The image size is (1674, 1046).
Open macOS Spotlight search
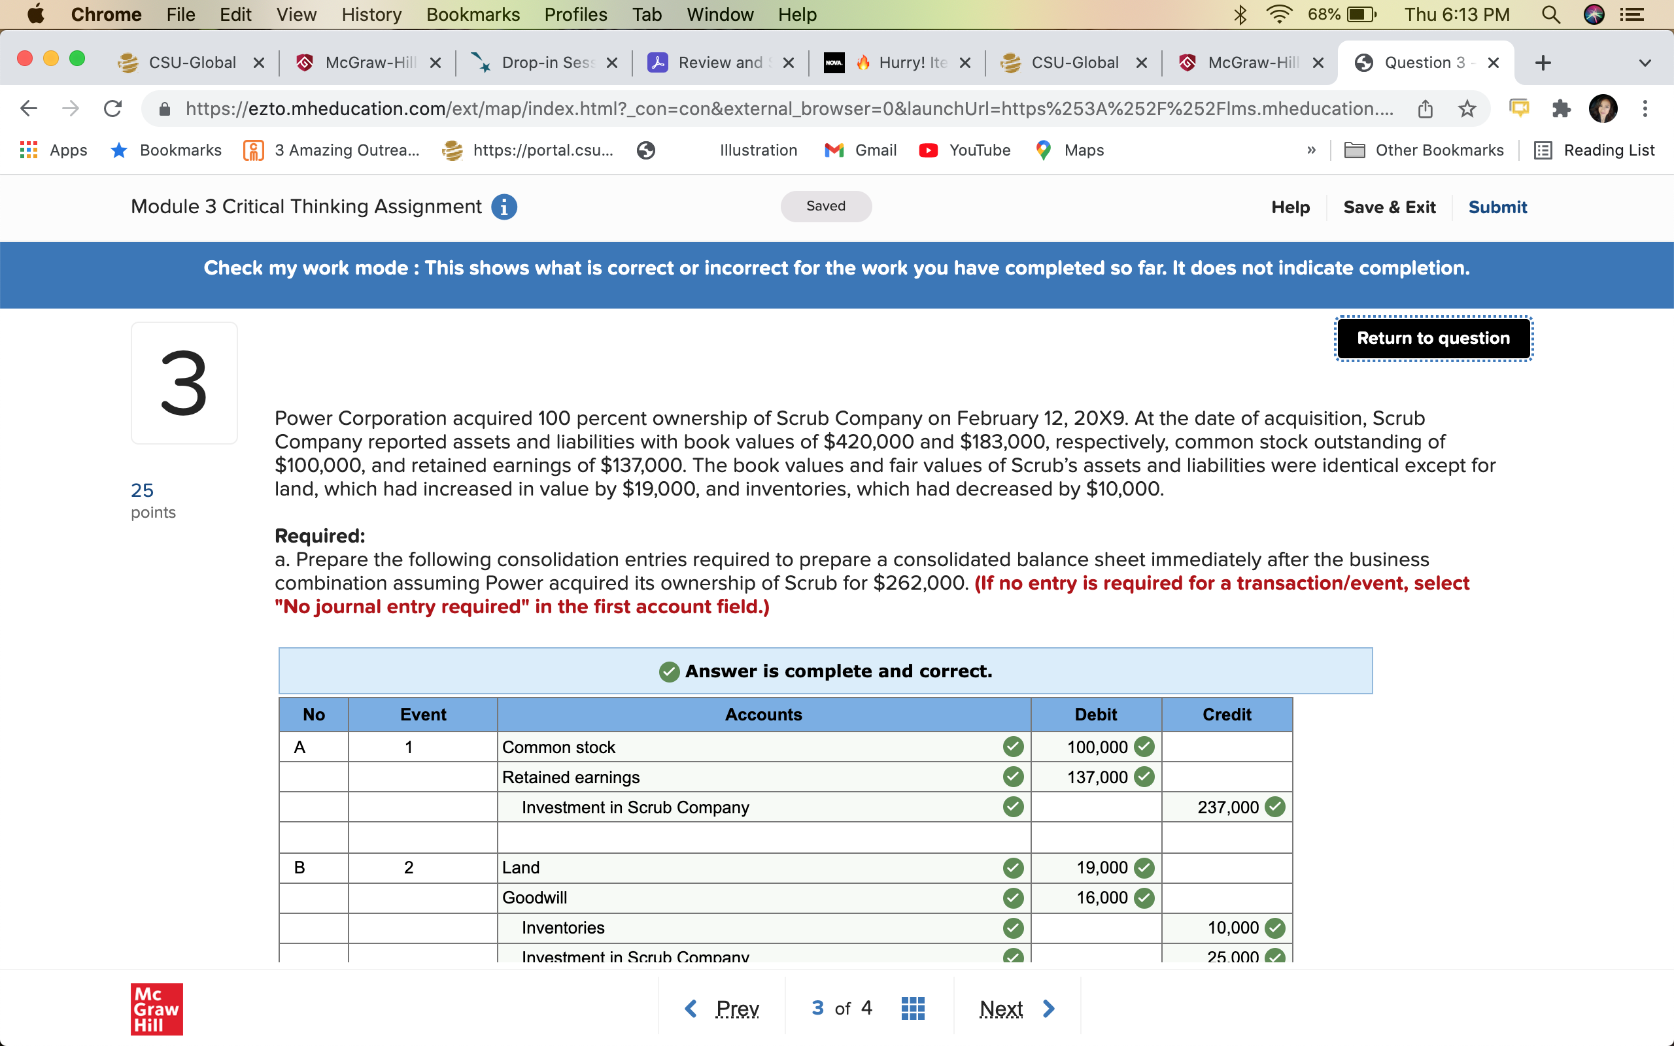pyautogui.click(x=1550, y=14)
